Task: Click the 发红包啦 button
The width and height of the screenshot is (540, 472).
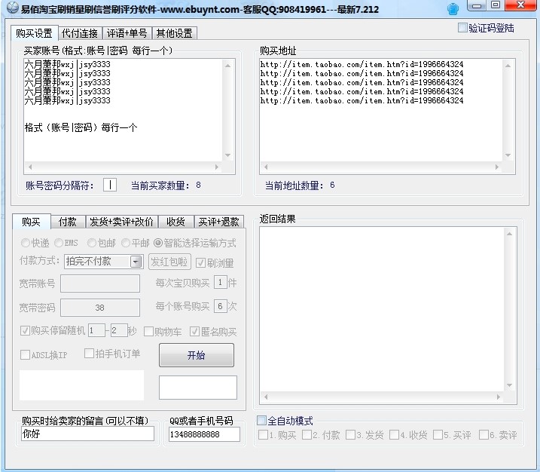Action: [x=169, y=262]
